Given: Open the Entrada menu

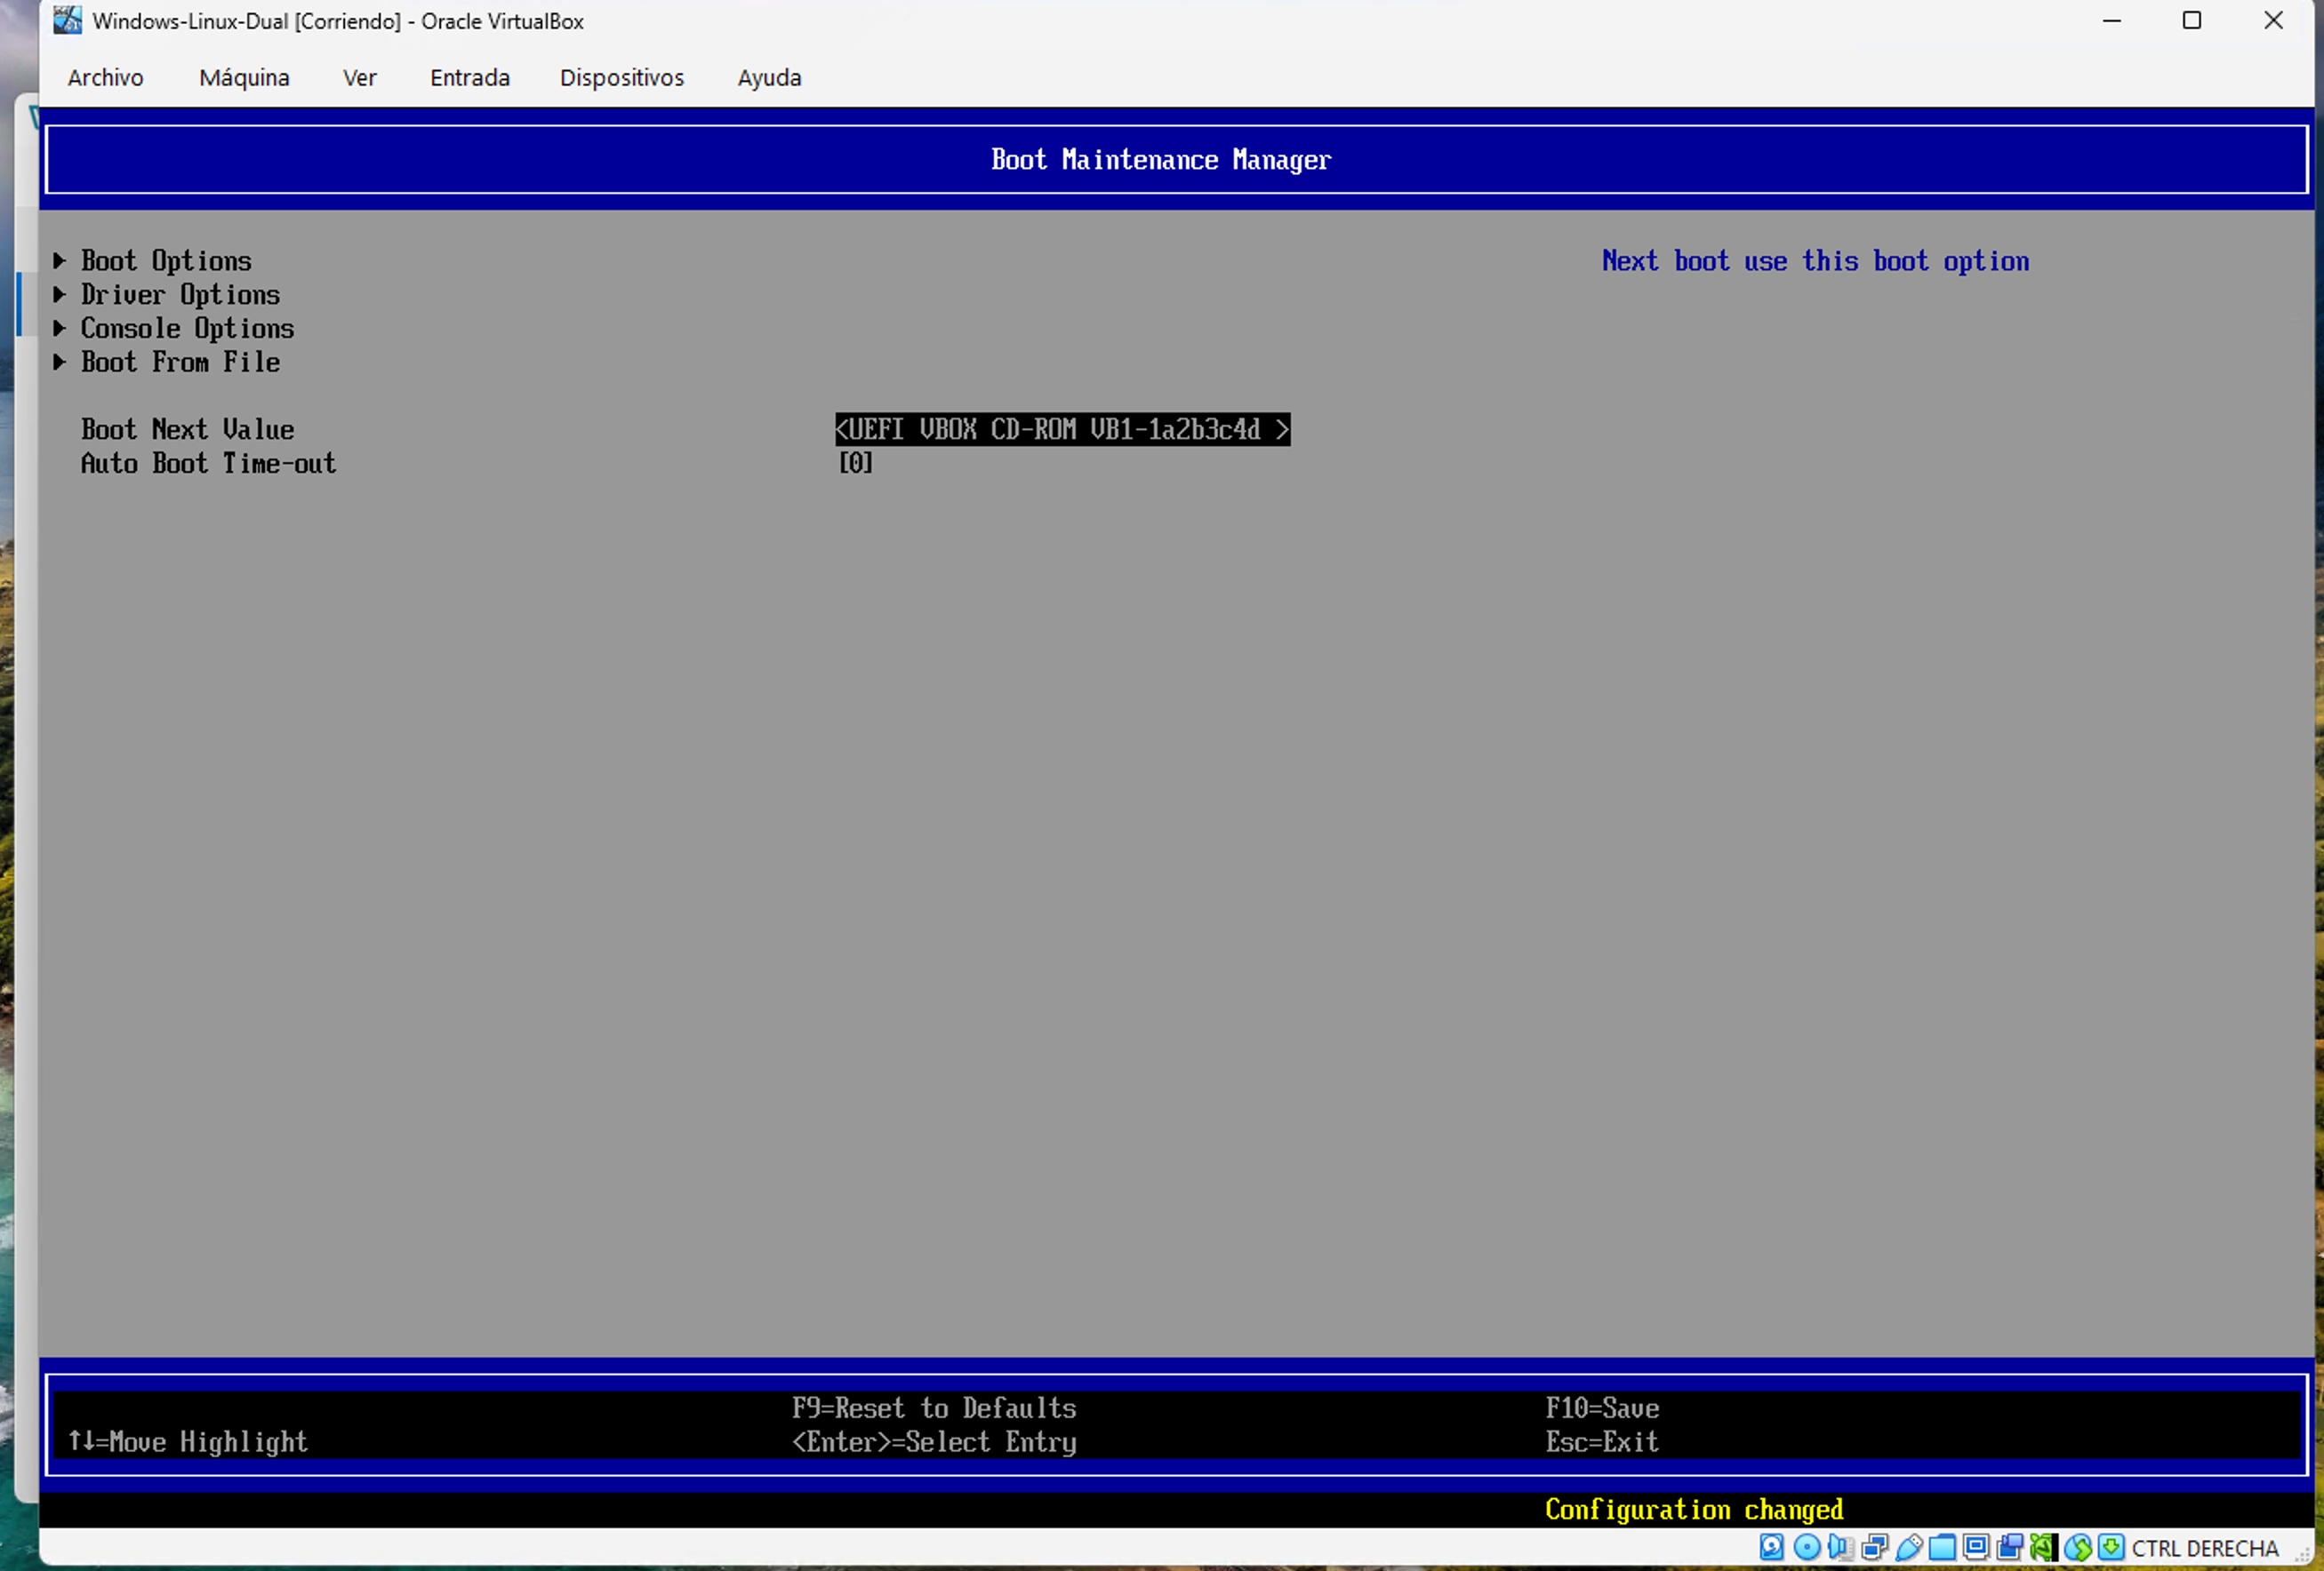Looking at the screenshot, I should pos(470,77).
